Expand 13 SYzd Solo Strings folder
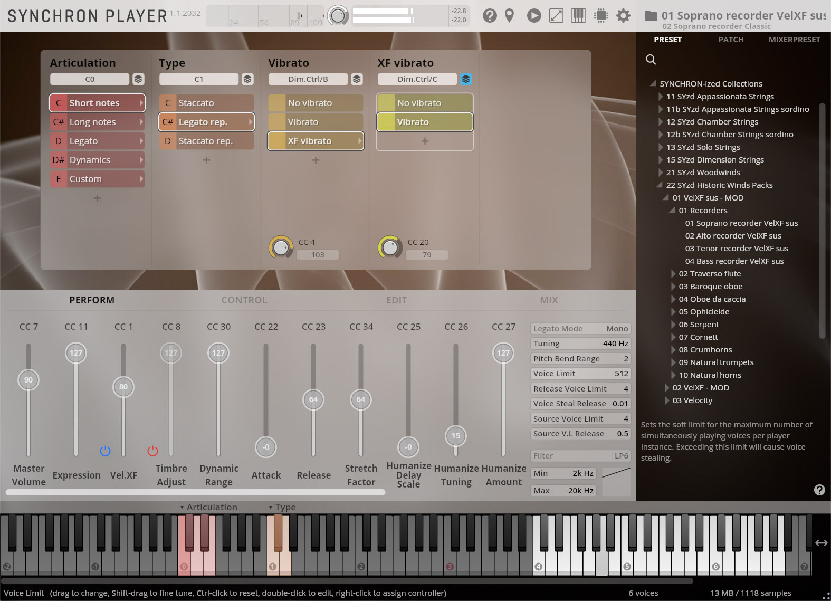Image resolution: width=831 pixels, height=601 pixels. [x=660, y=147]
